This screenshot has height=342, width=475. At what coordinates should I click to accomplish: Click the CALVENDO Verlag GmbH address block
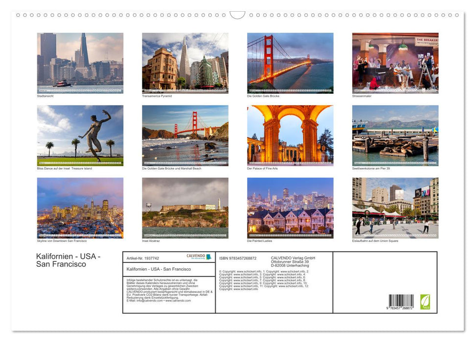point(293,260)
